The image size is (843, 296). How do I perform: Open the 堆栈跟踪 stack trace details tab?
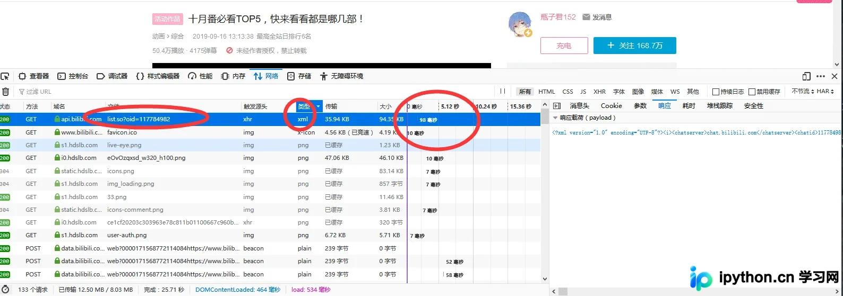tap(720, 106)
